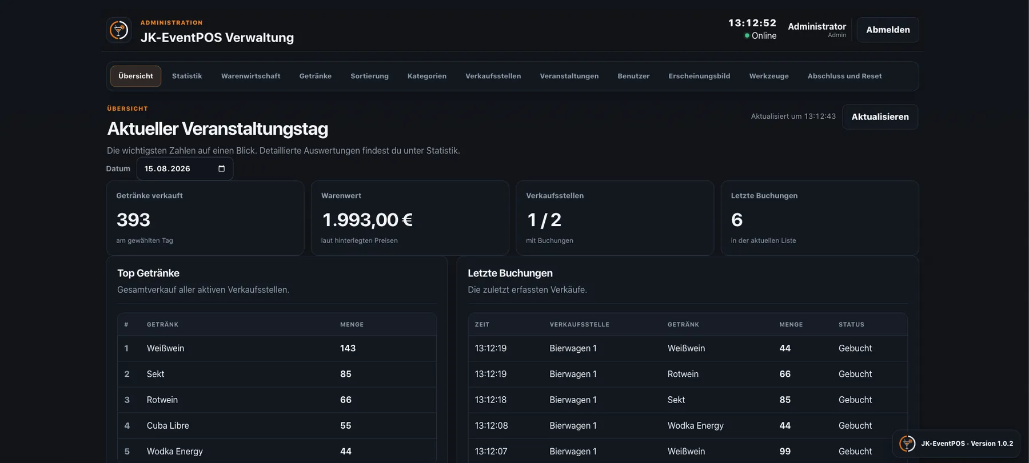Click the Letzte Buchungen card value 6

point(737,220)
